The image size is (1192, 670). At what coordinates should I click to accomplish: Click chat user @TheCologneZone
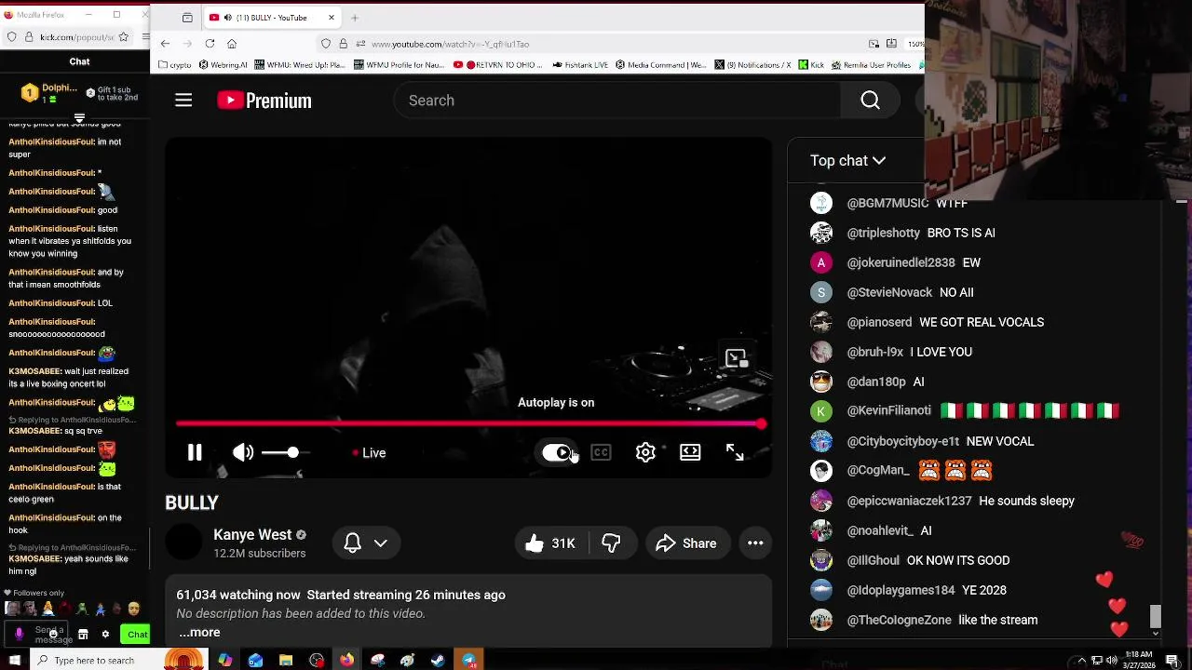click(899, 620)
